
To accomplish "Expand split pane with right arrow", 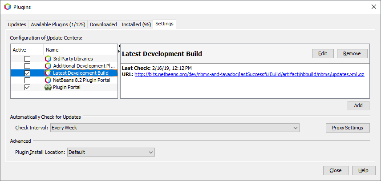I will 119,51.
